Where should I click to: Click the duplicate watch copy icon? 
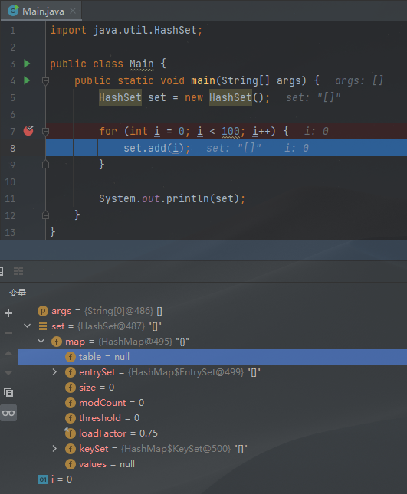tap(8, 393)
